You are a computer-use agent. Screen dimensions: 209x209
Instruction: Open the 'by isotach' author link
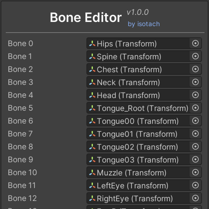coord(144,24)
